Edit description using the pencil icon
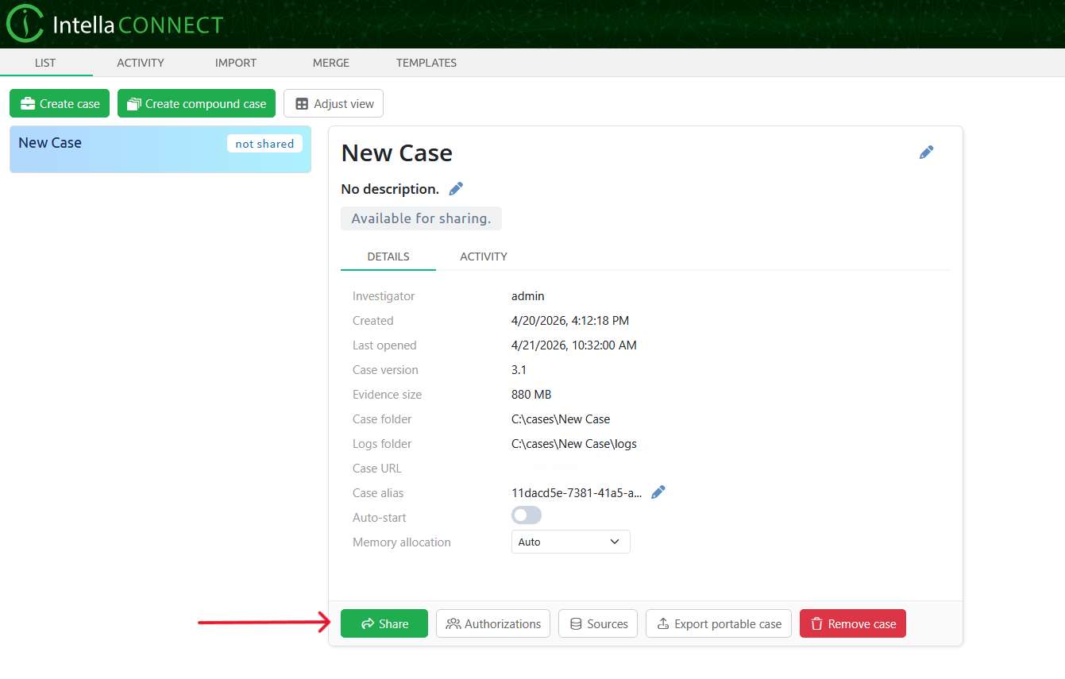Screen dimensions: 1065x679 pos(456,189)
